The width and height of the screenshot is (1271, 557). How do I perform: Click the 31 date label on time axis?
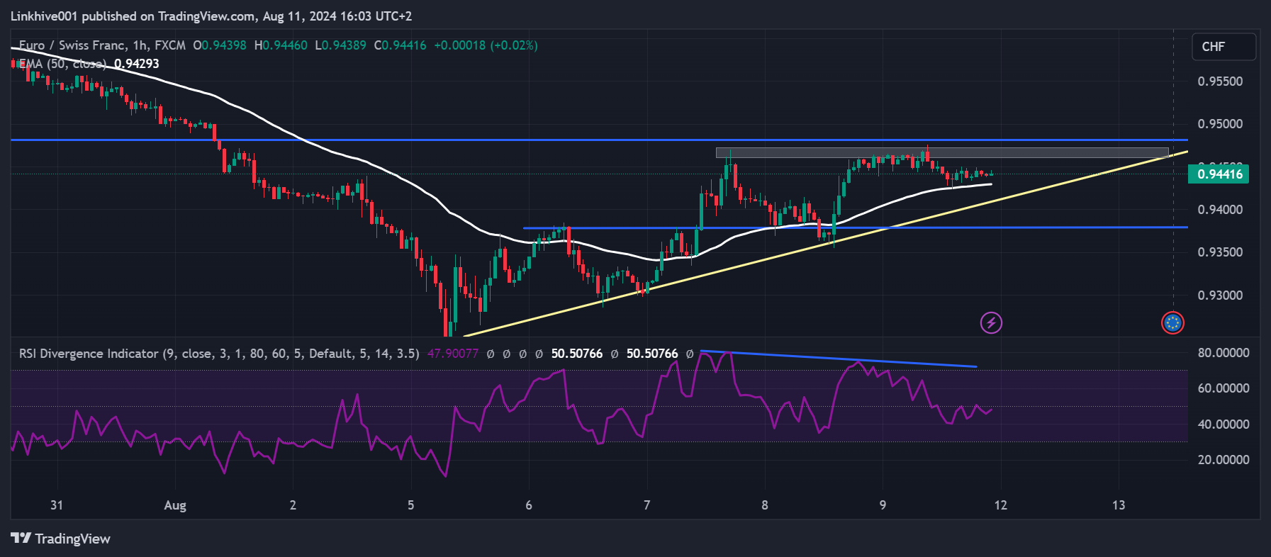(57, 505)
